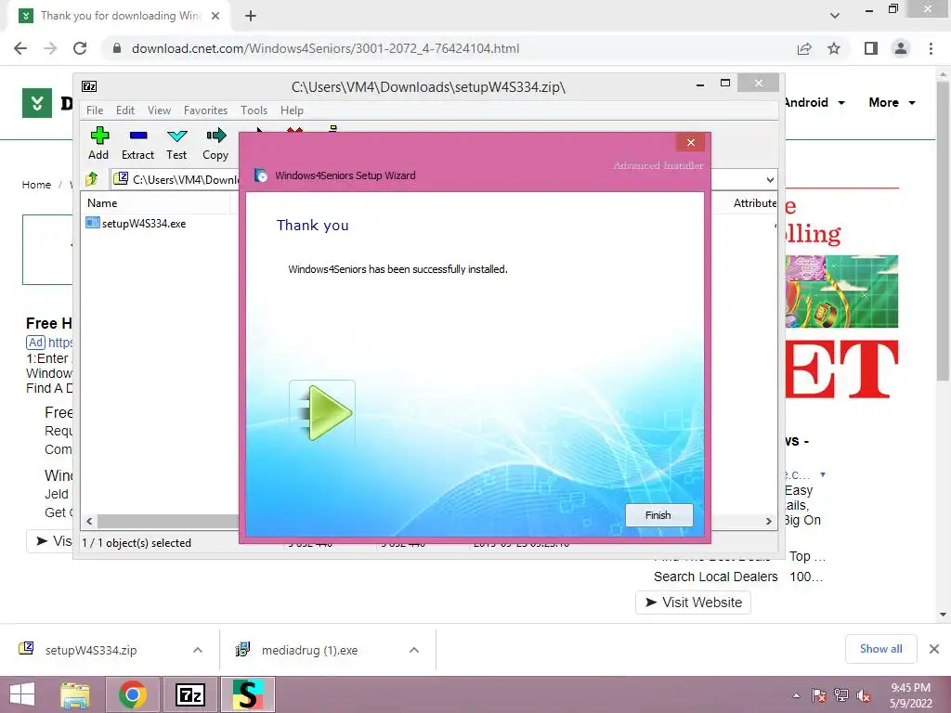This screenshot has width=951, height=713.
Task: Expand the 7-Zip address path dropdown
Action: pyautogui.click(x=770, y=179)
